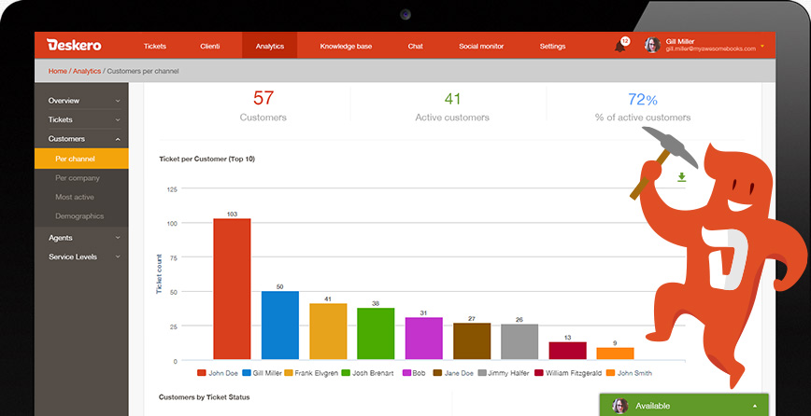Click the orange-yellow bar labeled 41
This screenshot has height=416, width=811.
pos(328,331)
